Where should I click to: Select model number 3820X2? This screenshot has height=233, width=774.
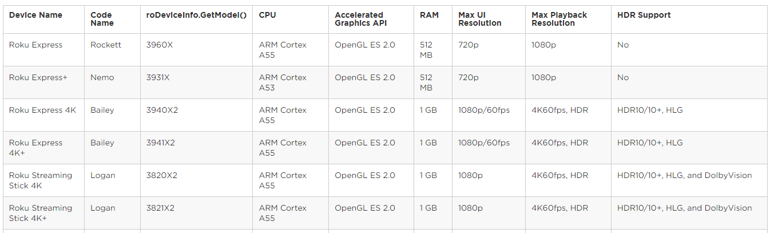162,175
